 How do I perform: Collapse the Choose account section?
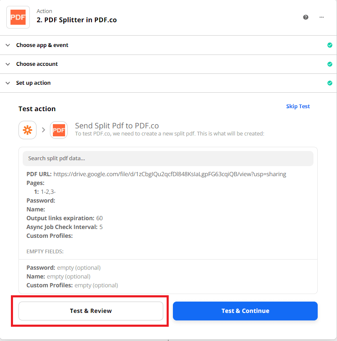8,64
